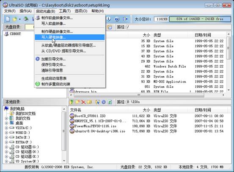Click the PowerMiniPEV30-1116.iso file icon
The height and width of the screenshot is (172, 234).
[x=72, y=126]
